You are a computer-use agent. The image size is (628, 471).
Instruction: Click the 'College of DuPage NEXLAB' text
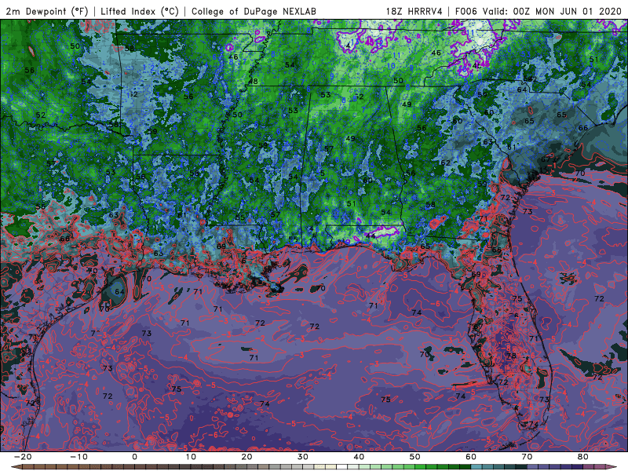click(x=254, y=12)
